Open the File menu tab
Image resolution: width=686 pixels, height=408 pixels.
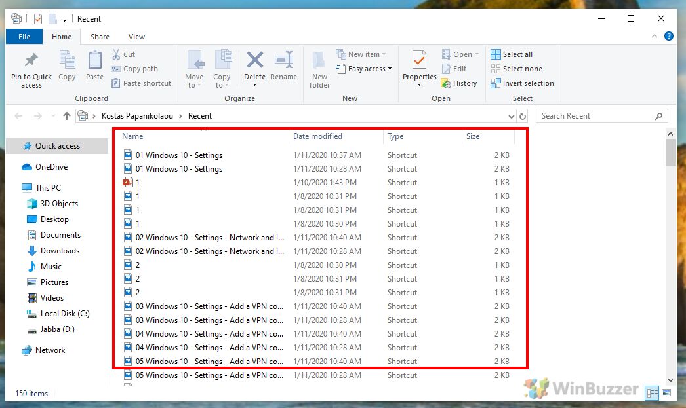pos(24,37)
